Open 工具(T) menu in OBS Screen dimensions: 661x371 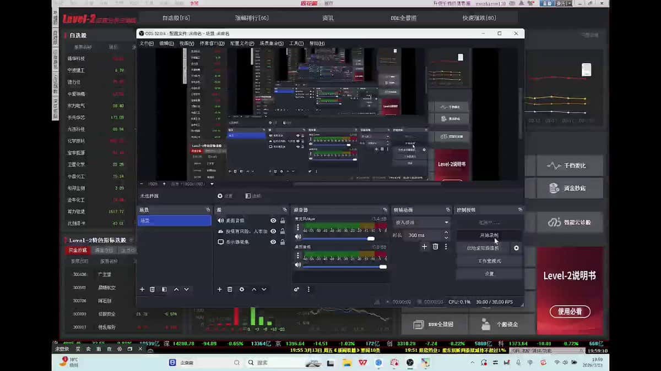296,43
